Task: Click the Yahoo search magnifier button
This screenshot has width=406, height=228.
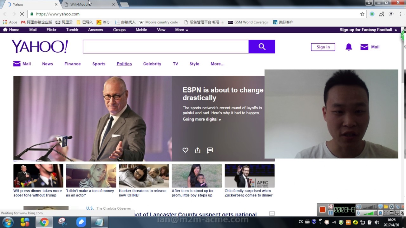Action: coord(262,47)
